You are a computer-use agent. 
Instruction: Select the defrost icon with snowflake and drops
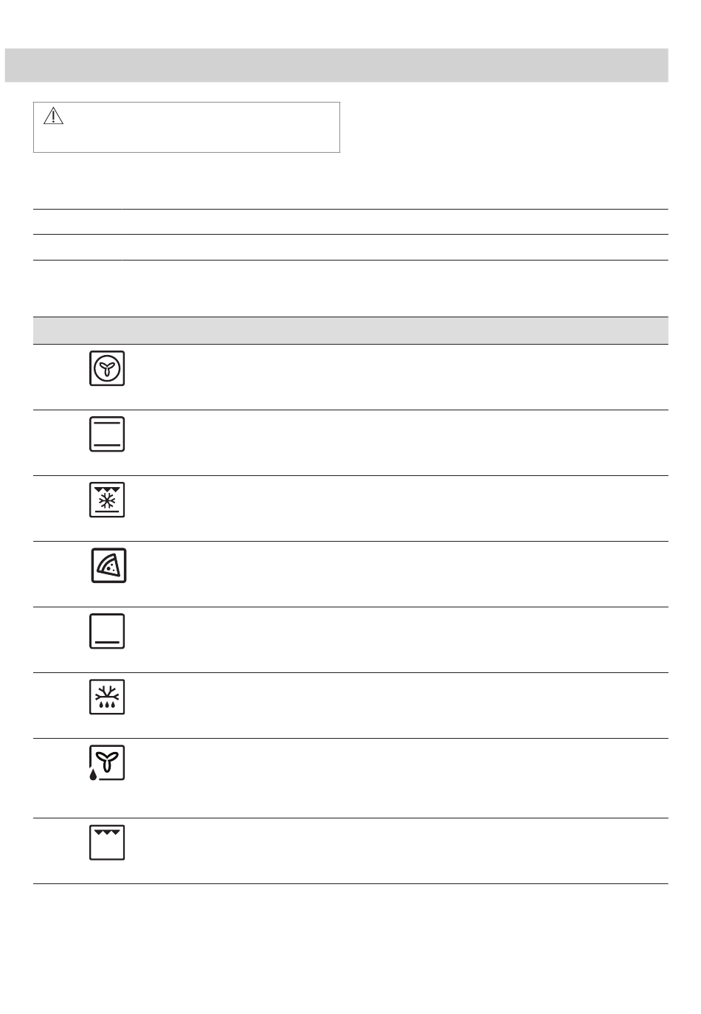tap(107, 697)
